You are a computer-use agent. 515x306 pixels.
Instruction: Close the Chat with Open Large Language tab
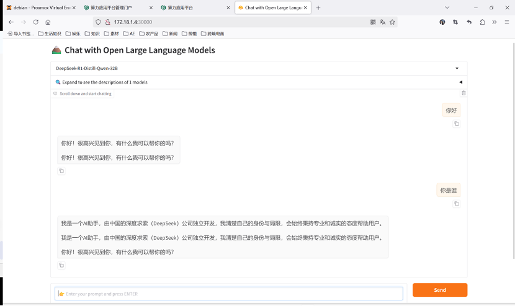pyautogui.click(x=305, y=7)
